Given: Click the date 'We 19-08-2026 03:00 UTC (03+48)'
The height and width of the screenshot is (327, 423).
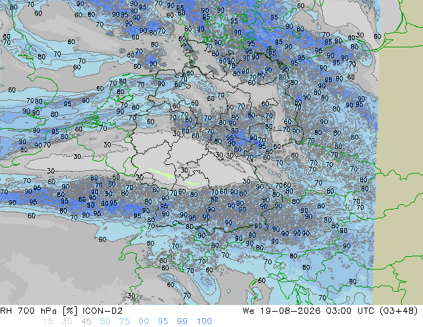Looking at the screenshot, I should click(x=330, y=311).
